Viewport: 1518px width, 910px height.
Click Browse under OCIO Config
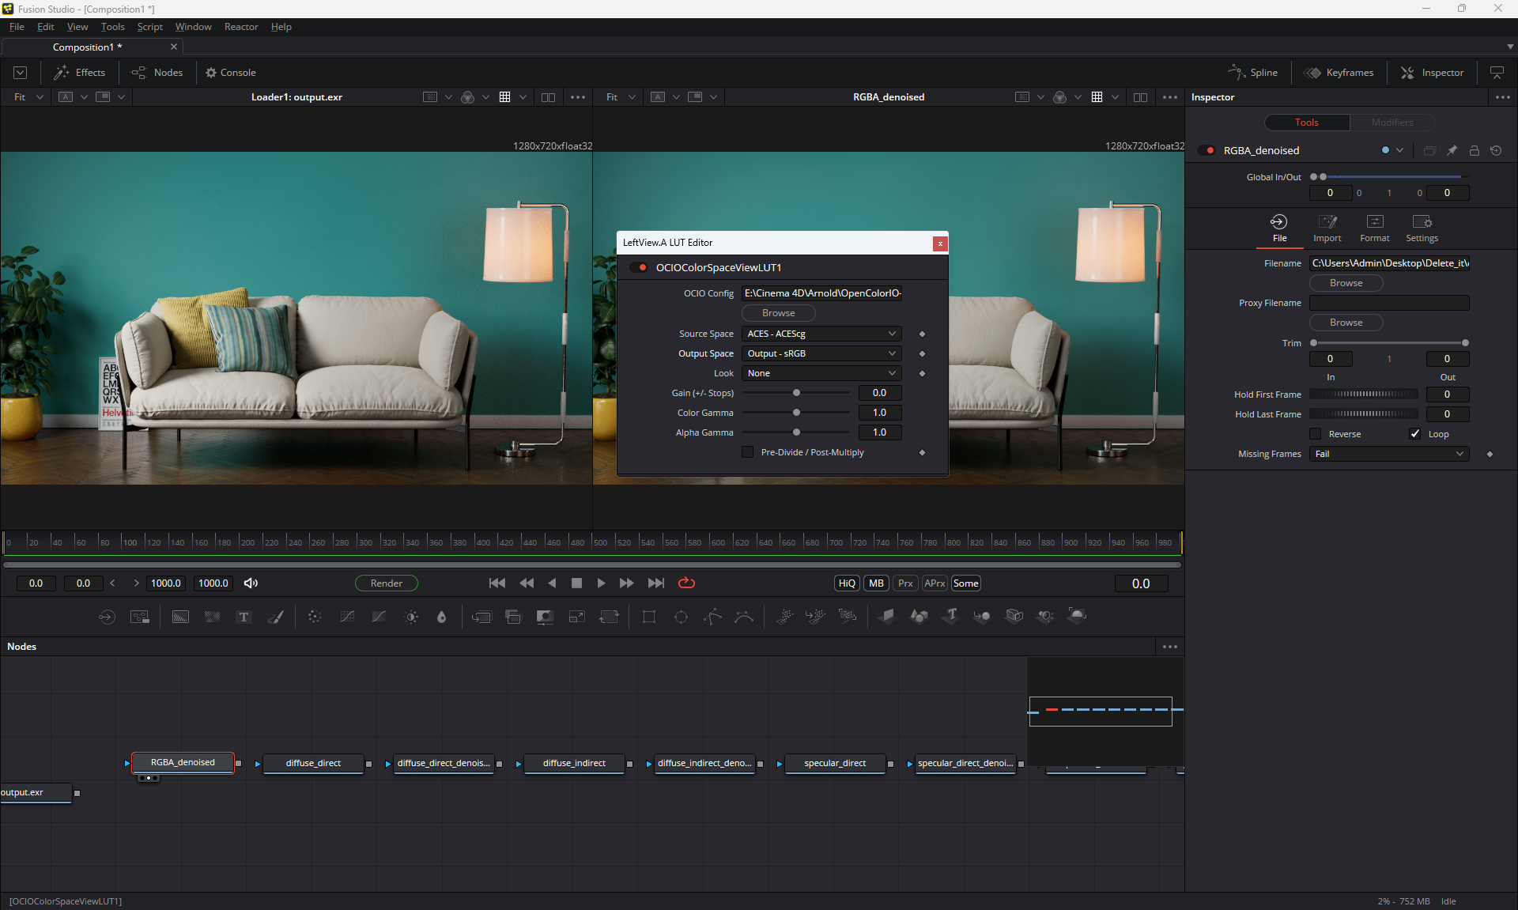point(778,313)
